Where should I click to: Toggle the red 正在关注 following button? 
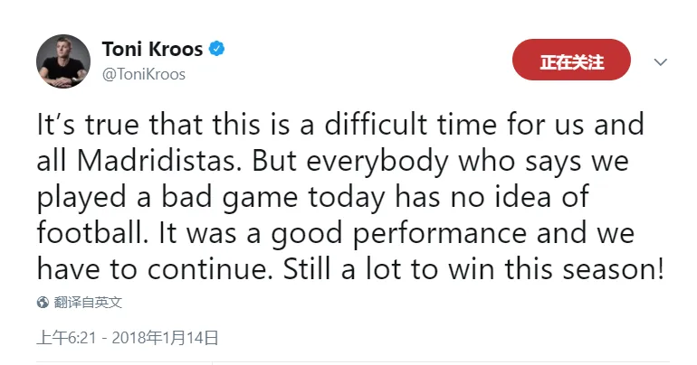[x=572, y=60]
